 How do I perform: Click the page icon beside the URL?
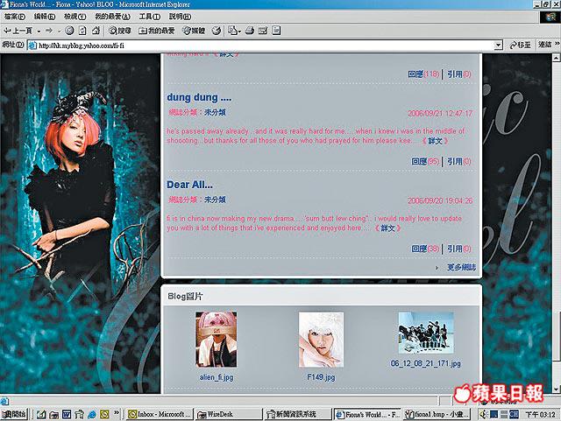pos(33,46)
